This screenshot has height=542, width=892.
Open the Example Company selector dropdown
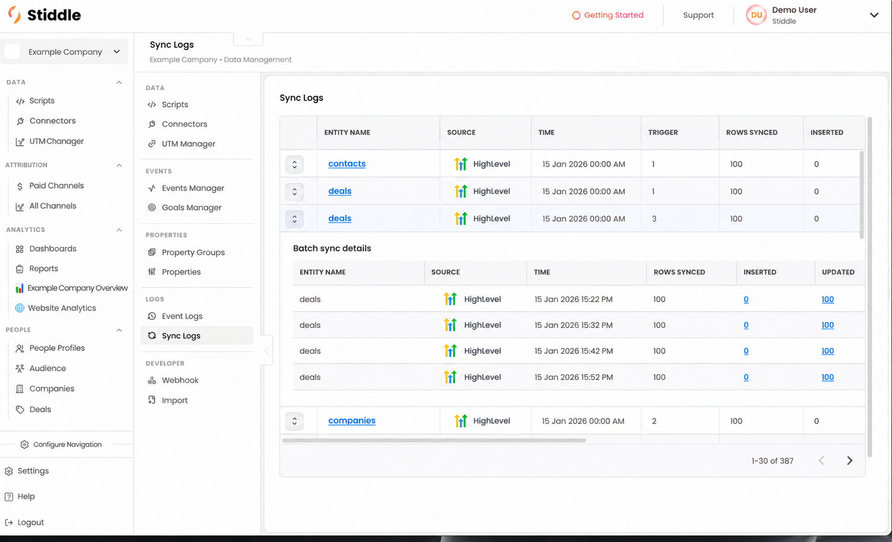coord(65,52)
